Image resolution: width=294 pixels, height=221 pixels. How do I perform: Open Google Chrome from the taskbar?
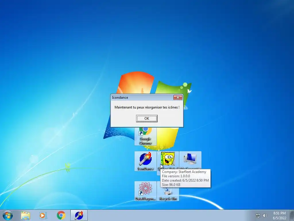(61, 215)
